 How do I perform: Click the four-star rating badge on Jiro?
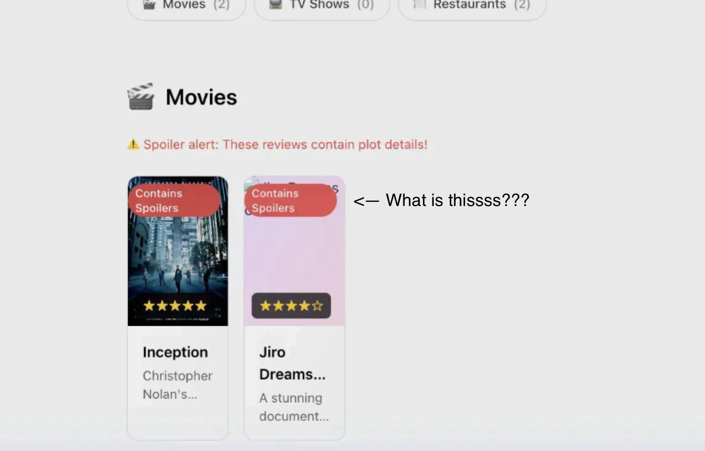(x=291, y=306)
